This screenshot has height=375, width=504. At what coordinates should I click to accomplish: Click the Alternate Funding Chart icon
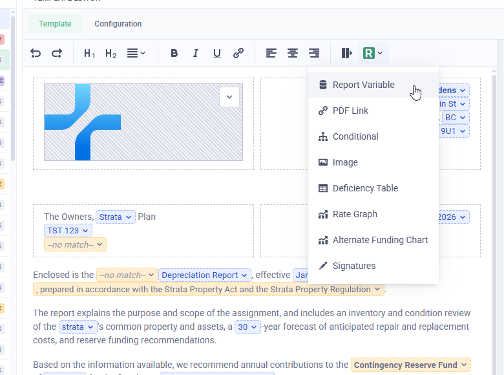322,240
